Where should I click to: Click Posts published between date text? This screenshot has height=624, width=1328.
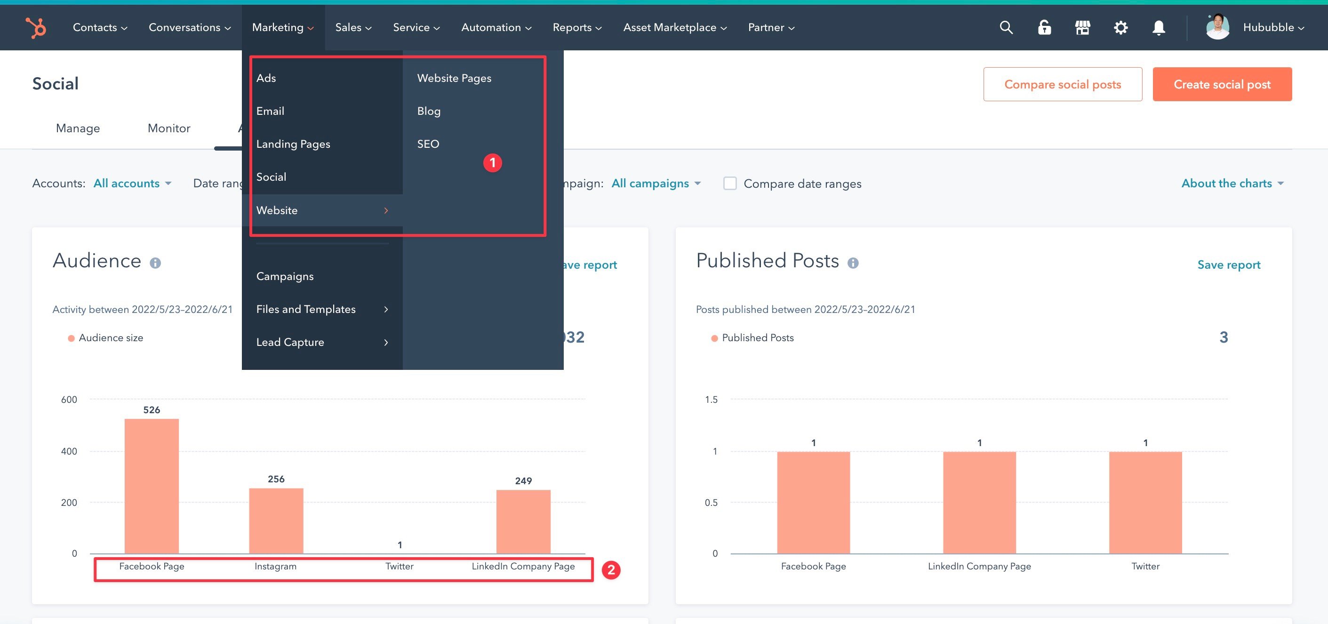click(x=805, y=310)
